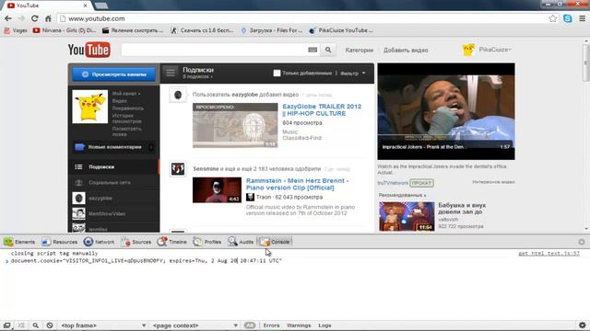Click the DevTools search magnifier icon
This screenshot has width=590, height=331.
(x=35, y=325)
